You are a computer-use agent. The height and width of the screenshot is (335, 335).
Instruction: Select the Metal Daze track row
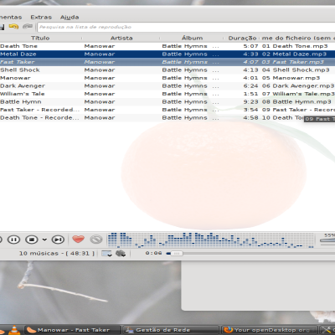[167, 54]
